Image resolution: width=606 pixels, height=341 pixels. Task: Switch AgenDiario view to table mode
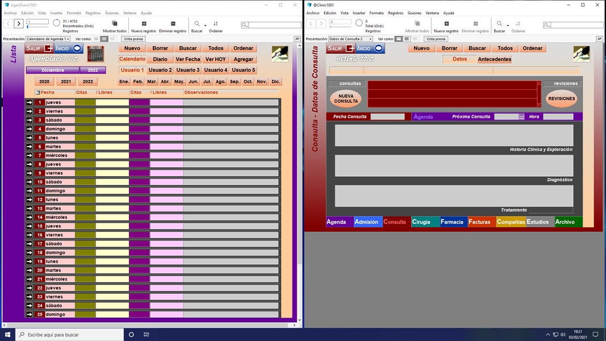pos(112,39)
